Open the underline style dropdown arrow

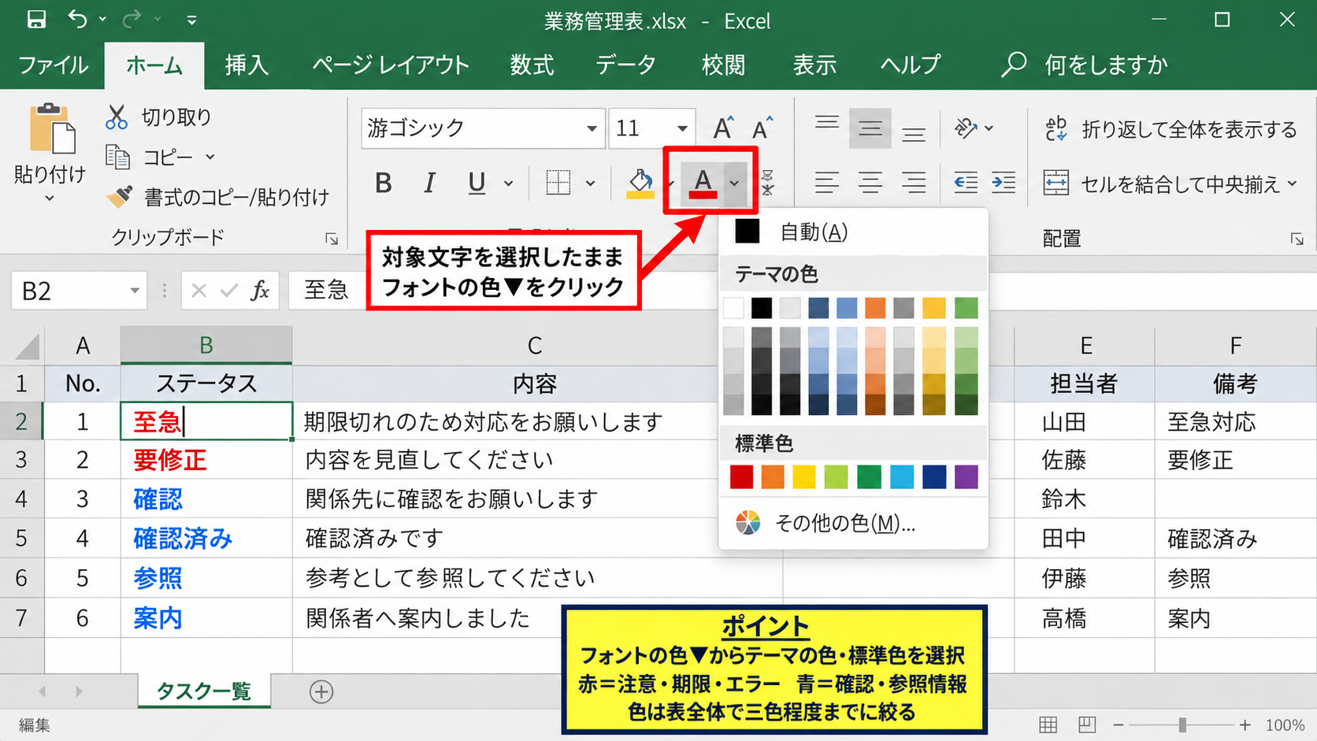click(x=509, y=183)
